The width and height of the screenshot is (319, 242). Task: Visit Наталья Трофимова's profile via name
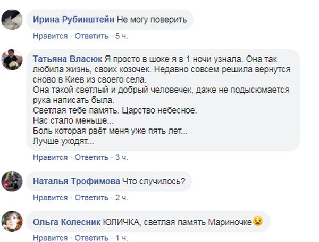77,181
